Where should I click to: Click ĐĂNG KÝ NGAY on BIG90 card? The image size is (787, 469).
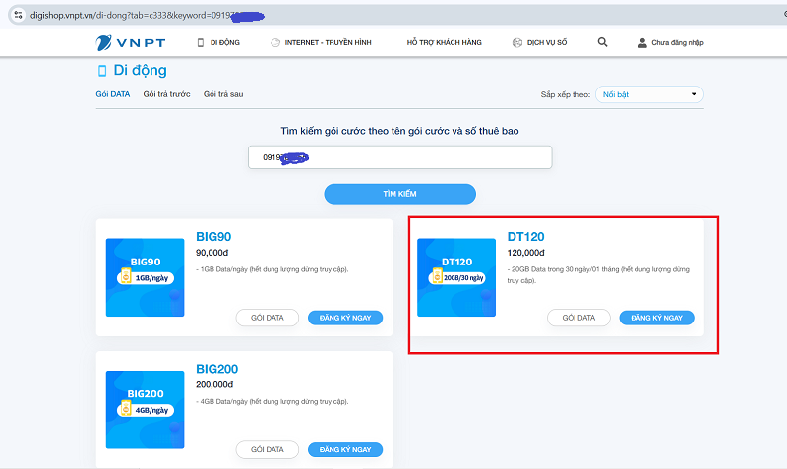tap(345, 318)
